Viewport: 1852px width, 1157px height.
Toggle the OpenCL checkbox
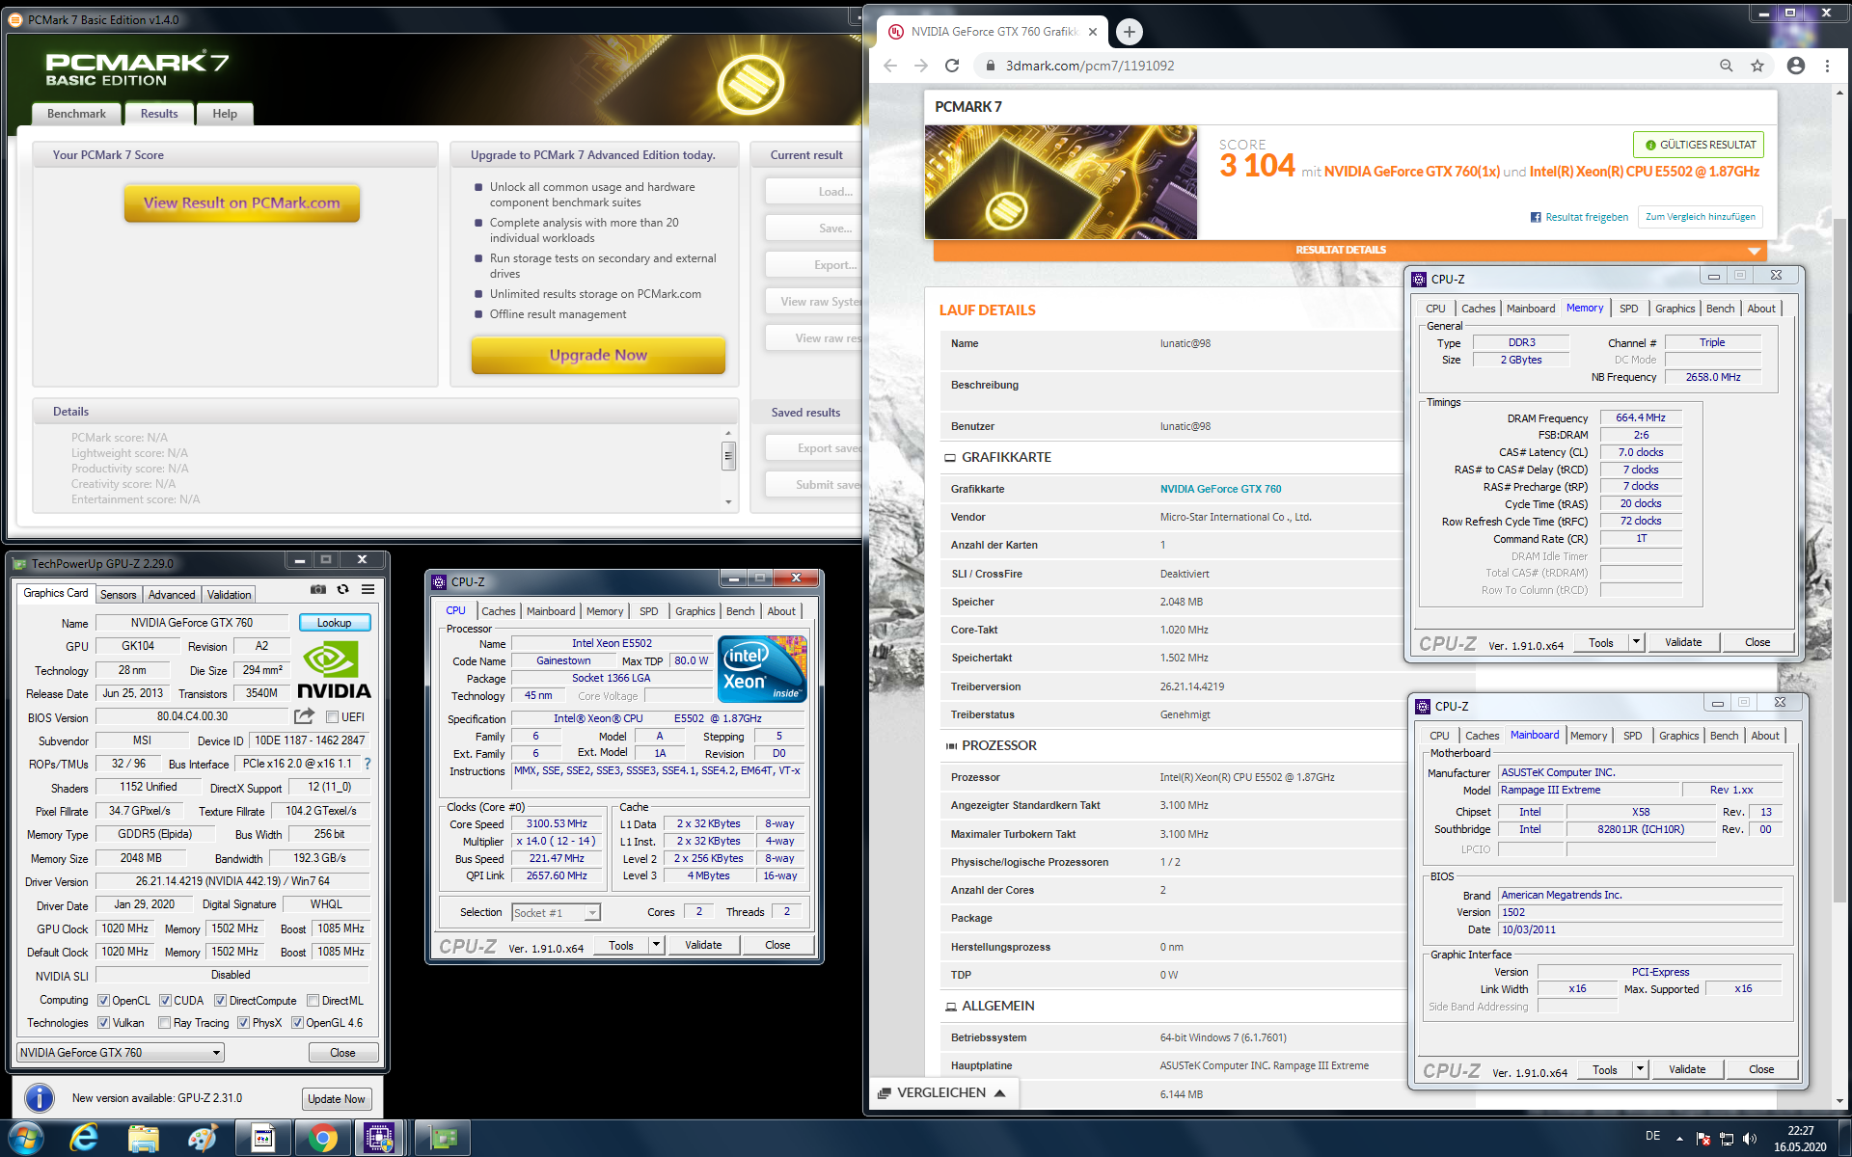104,1001
